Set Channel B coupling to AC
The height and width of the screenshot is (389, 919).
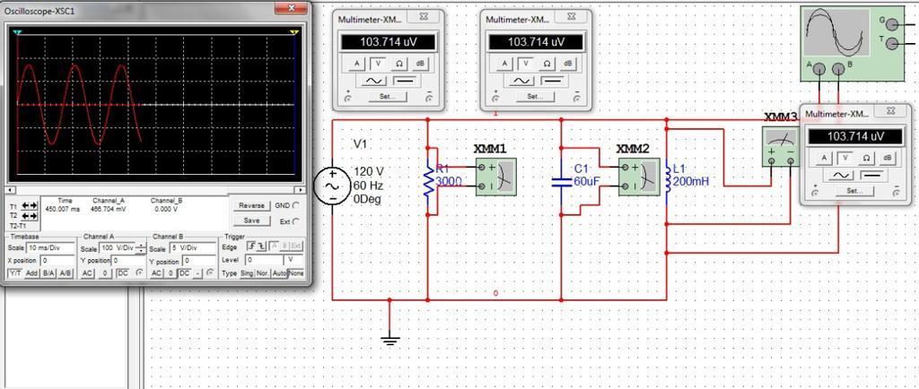[x=156, y=273]
